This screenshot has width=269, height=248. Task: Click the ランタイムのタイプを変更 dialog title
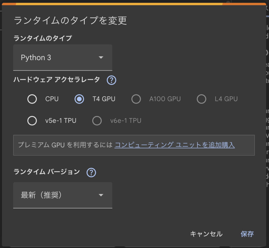pyautogui.click(x=70, y=20)
